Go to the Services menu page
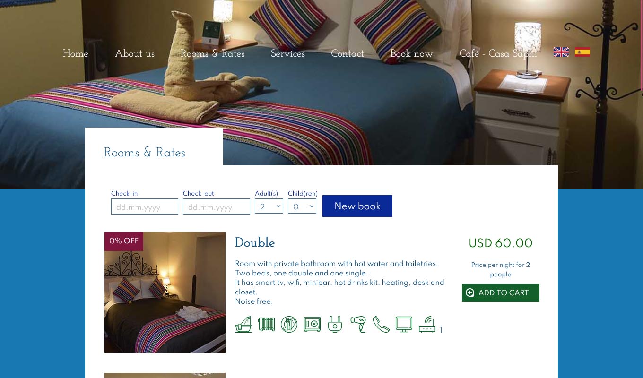Image resolution: width=643 pixels, height=378 pixels. pos(287,54)
